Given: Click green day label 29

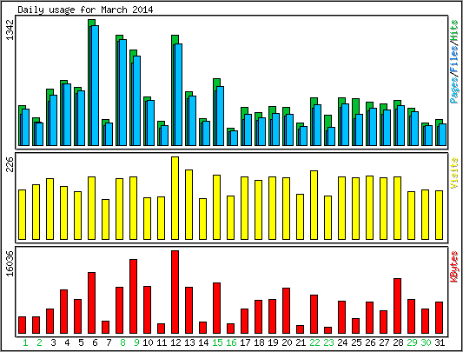Looking at the screenshot, I should [x=412, y=342].
